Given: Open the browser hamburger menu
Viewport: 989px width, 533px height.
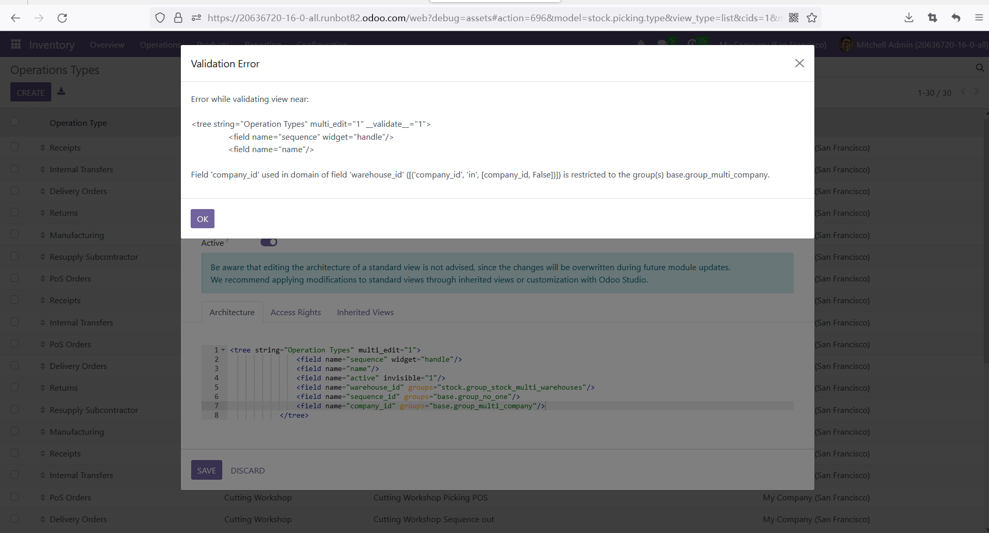Looking at the screenshot, I should pyautogui.click(x=979, y=18).
